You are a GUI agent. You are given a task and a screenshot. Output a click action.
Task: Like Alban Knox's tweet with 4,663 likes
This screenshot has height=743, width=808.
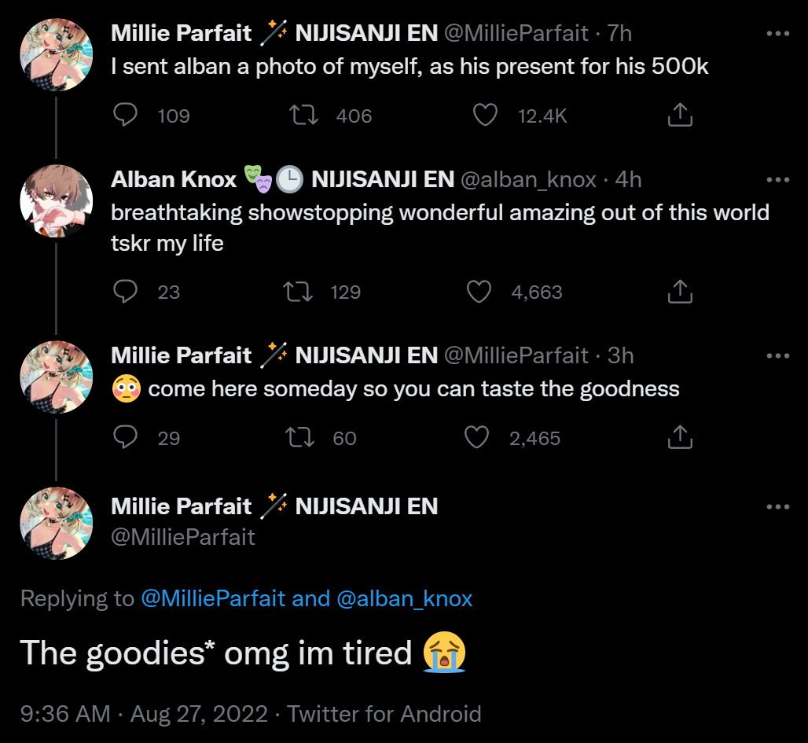pos(479,292)
